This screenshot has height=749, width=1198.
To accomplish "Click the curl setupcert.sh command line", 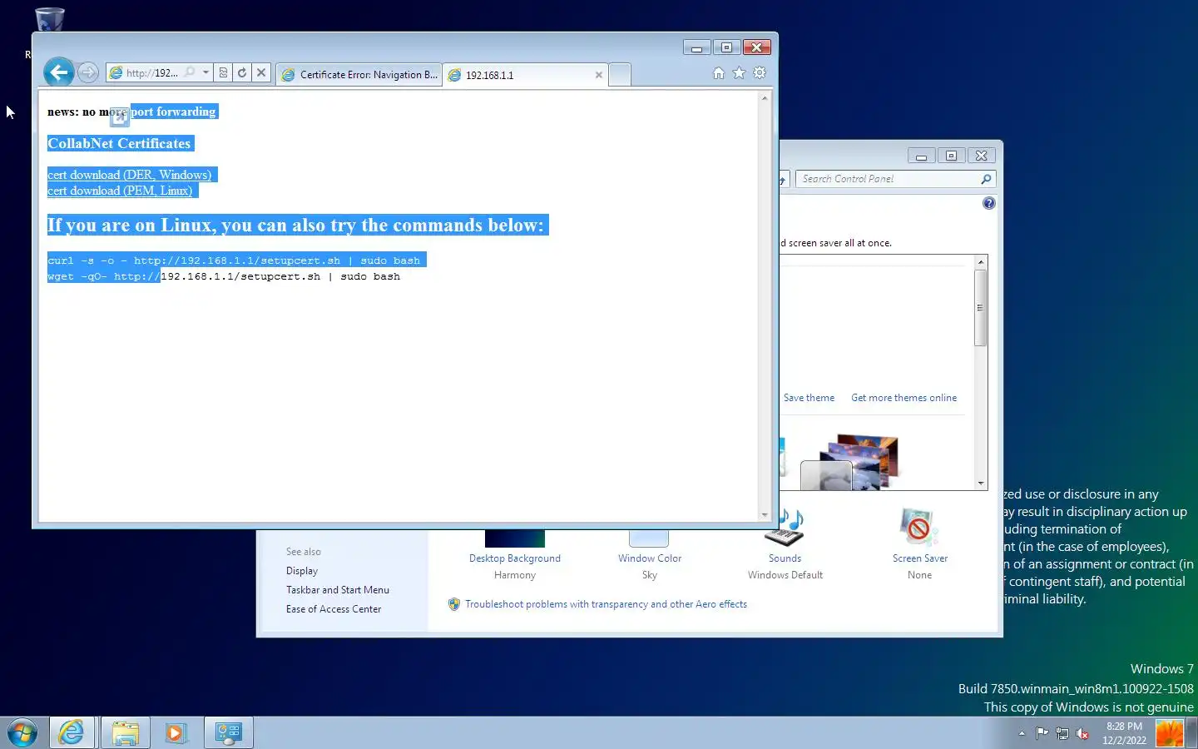I will (234, 260).
